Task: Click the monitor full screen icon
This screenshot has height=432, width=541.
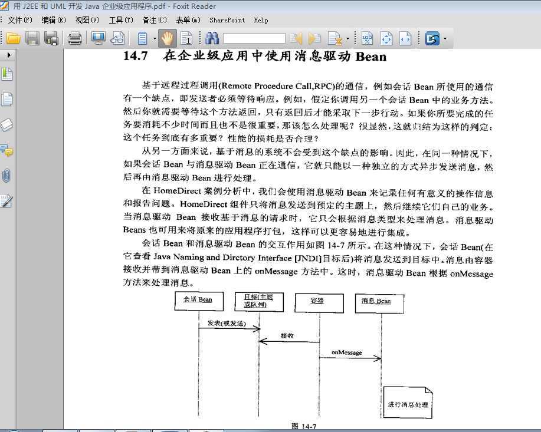Action: [x=98, y=38]
